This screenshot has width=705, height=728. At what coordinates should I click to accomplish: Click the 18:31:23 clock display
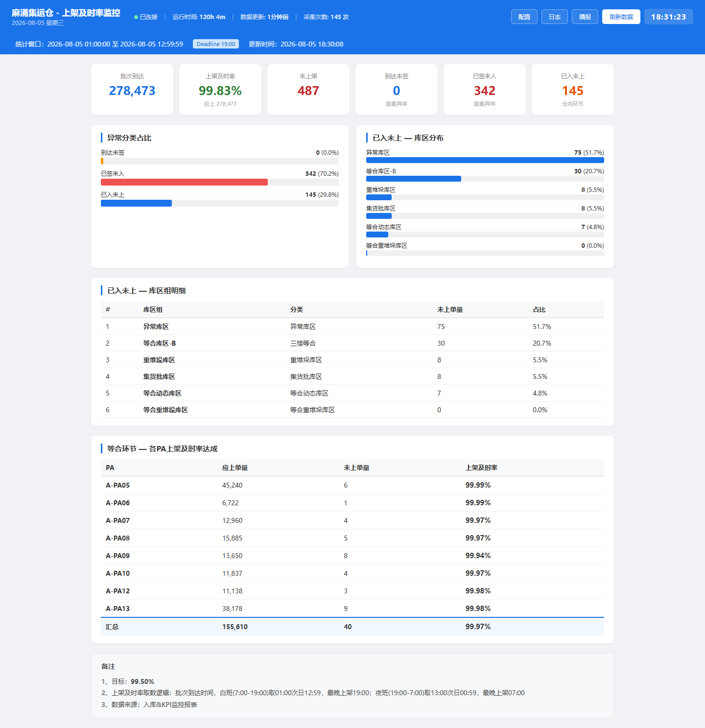click(669, 17)
